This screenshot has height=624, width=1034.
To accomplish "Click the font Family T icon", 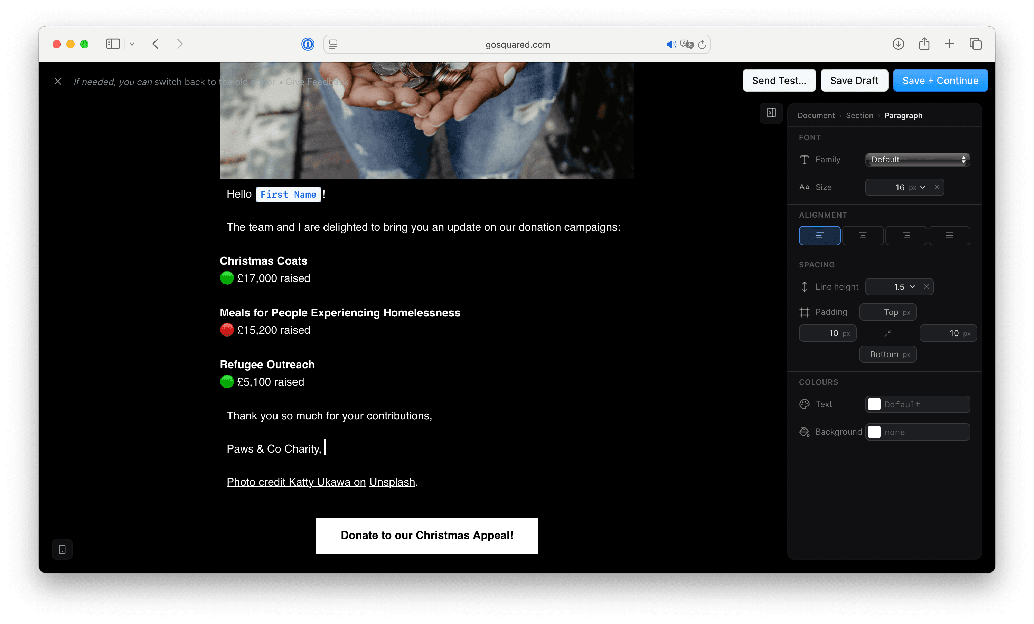I will [804, 160].
